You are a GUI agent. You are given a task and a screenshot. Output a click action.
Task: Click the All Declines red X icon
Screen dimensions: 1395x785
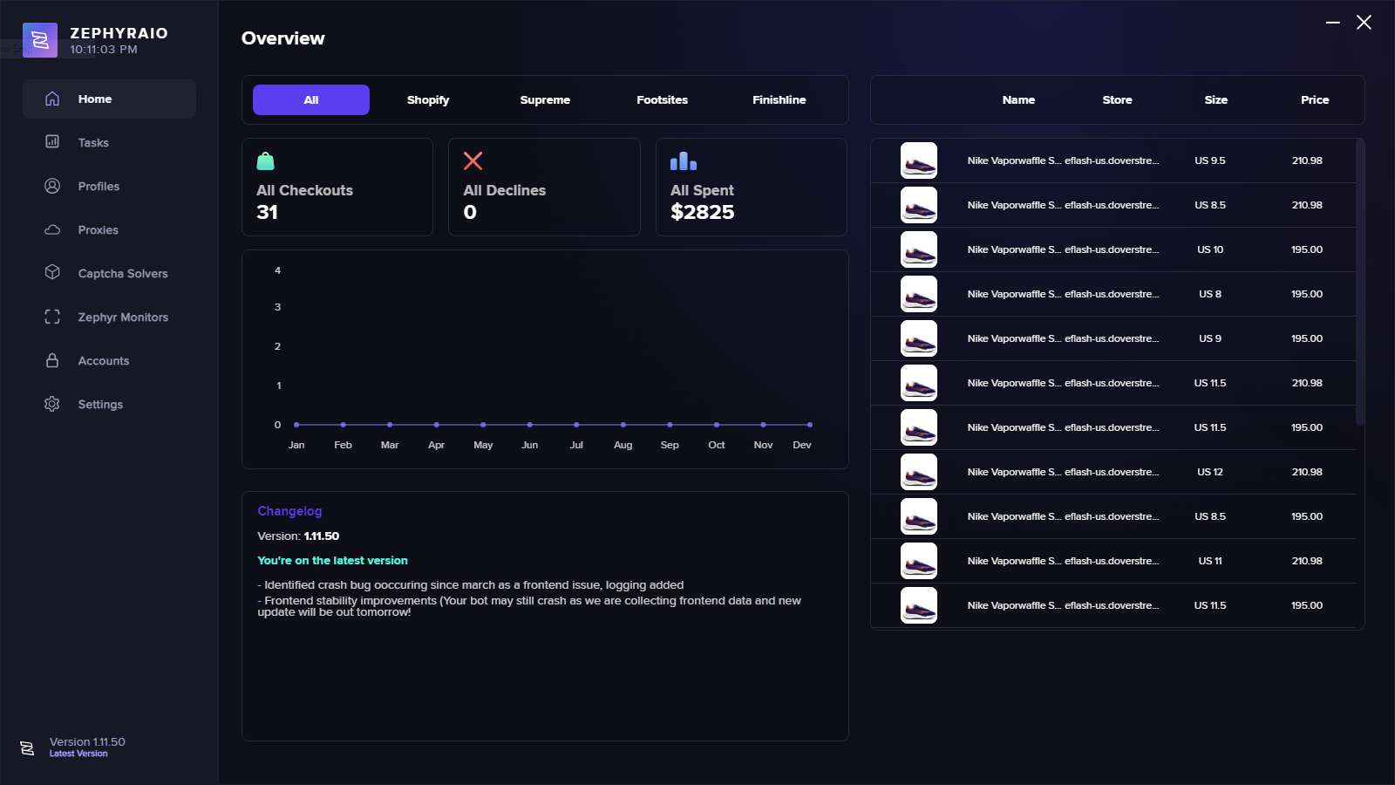pyautogui.click(x=473, y=160)
